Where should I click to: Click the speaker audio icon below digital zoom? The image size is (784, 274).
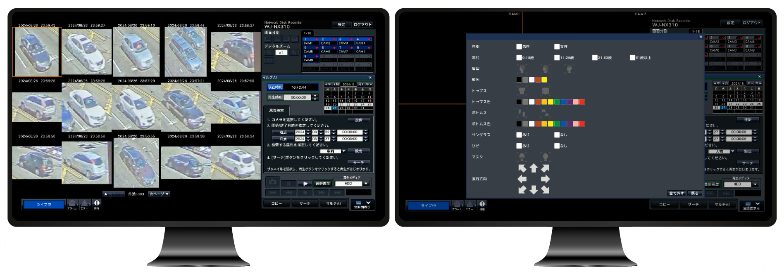[x=269, y=60]
